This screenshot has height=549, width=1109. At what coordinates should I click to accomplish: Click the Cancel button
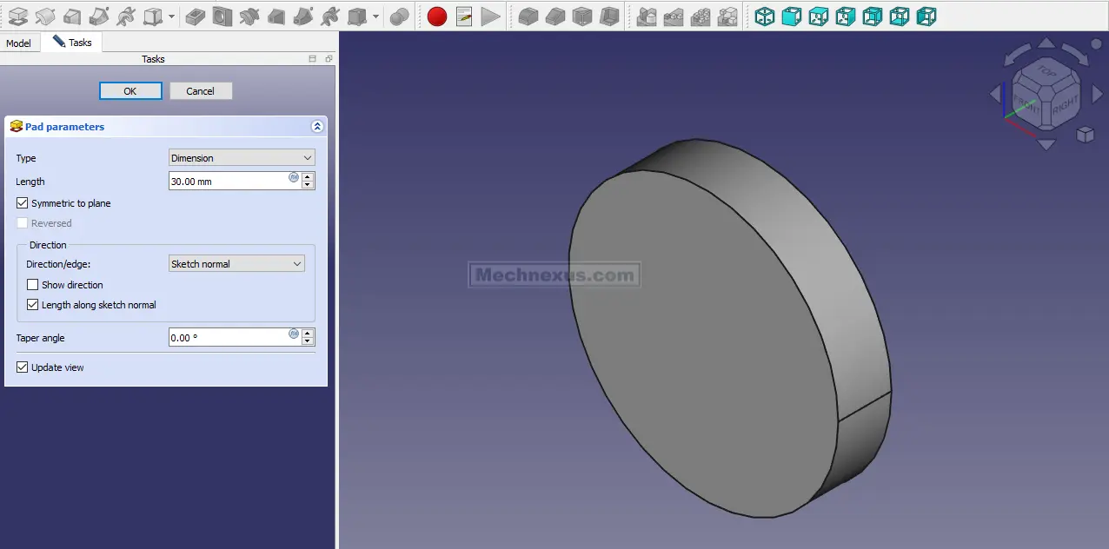[x=201, y=91]
